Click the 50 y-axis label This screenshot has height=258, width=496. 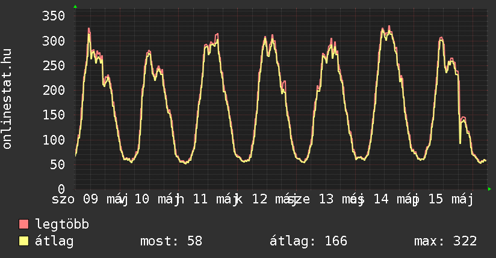click(x=57, y=164)
